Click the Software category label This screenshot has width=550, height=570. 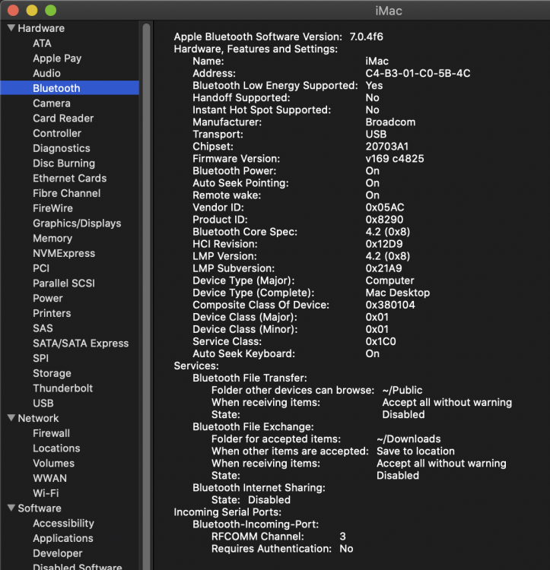click(40, 508)
